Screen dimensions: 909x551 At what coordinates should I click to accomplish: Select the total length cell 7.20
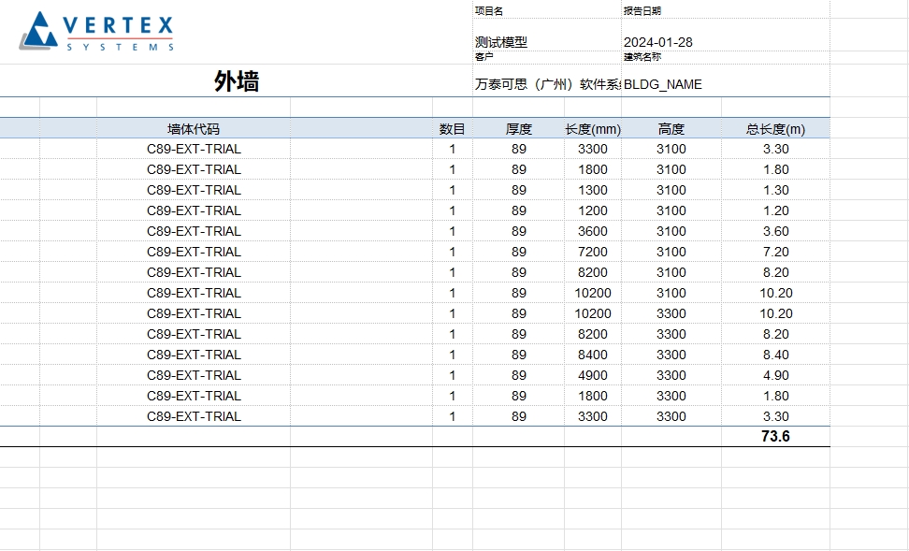click(x=775, y=252)
